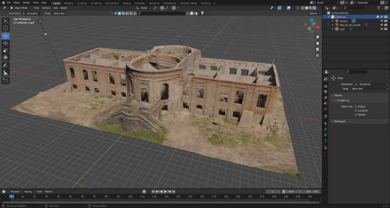Toggle Collection viewport visibility eye

(x=382, y=17)
